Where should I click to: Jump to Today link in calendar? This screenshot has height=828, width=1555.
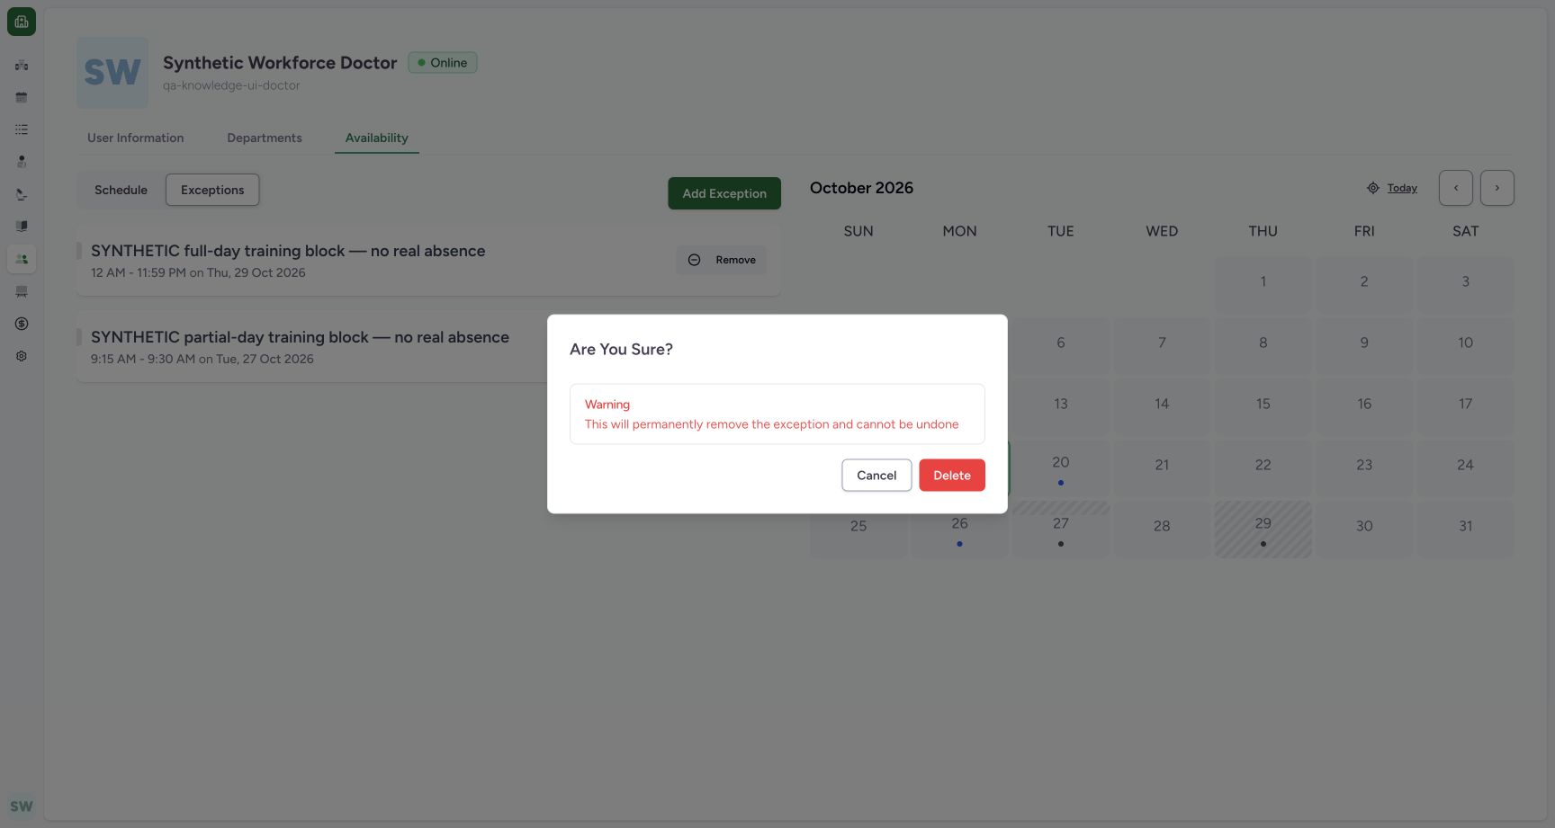[x=1402, y=188]
